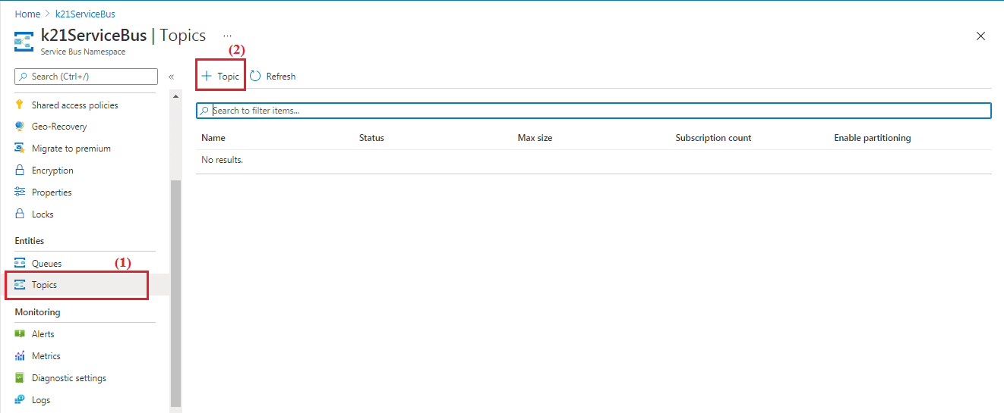Open Geo-Recovery settings
This screenshot has height=413, width=1004.
[59, 127]
